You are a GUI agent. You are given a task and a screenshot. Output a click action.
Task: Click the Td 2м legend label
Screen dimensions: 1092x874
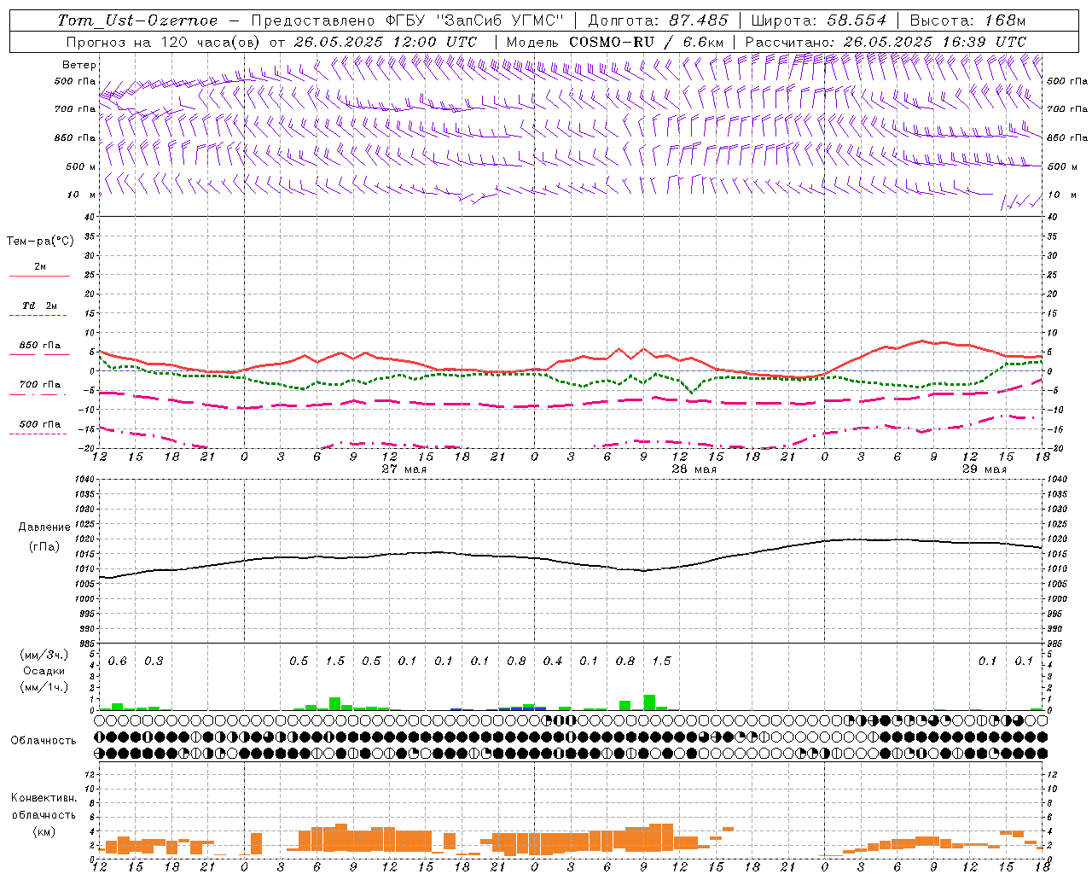(x=40, y=306)
